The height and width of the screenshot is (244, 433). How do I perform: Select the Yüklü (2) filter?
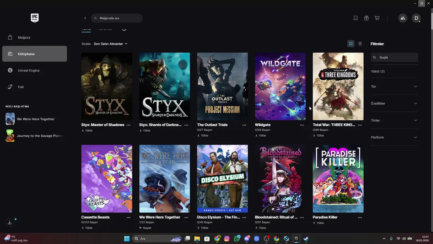click(378, 72)
